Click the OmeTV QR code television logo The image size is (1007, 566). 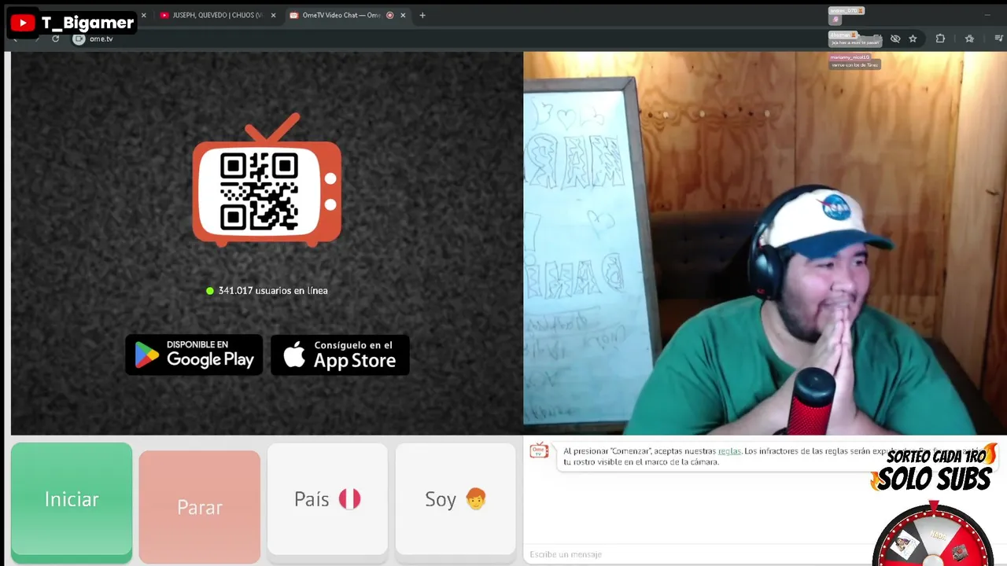(267, 180)
